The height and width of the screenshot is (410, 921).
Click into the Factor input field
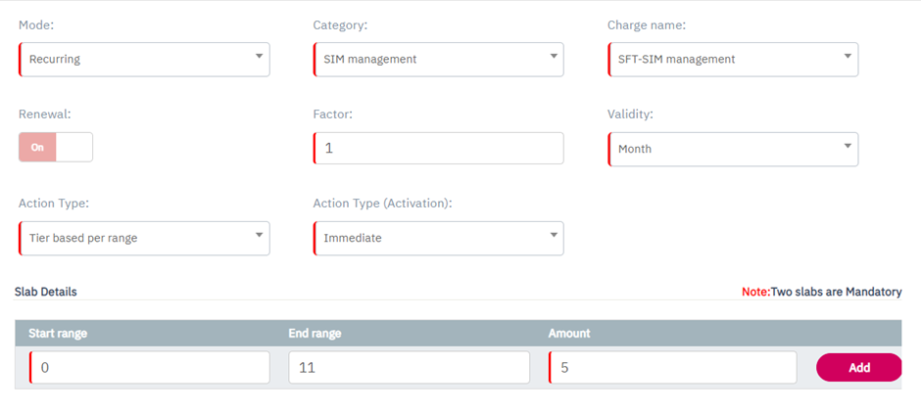(x=438, y=149)
